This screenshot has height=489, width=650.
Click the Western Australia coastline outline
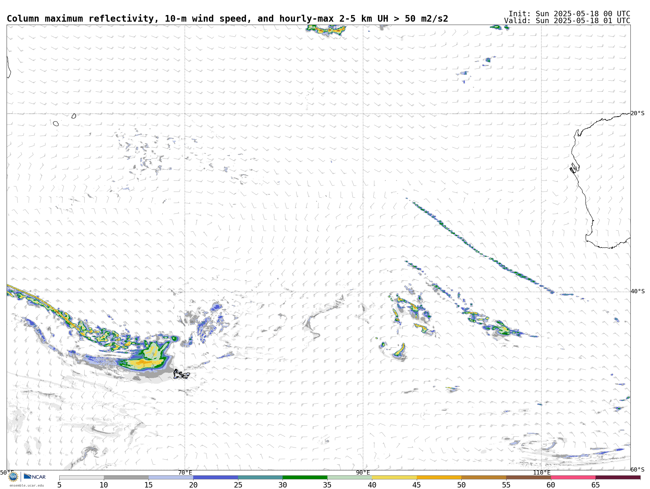coord(600,180)
